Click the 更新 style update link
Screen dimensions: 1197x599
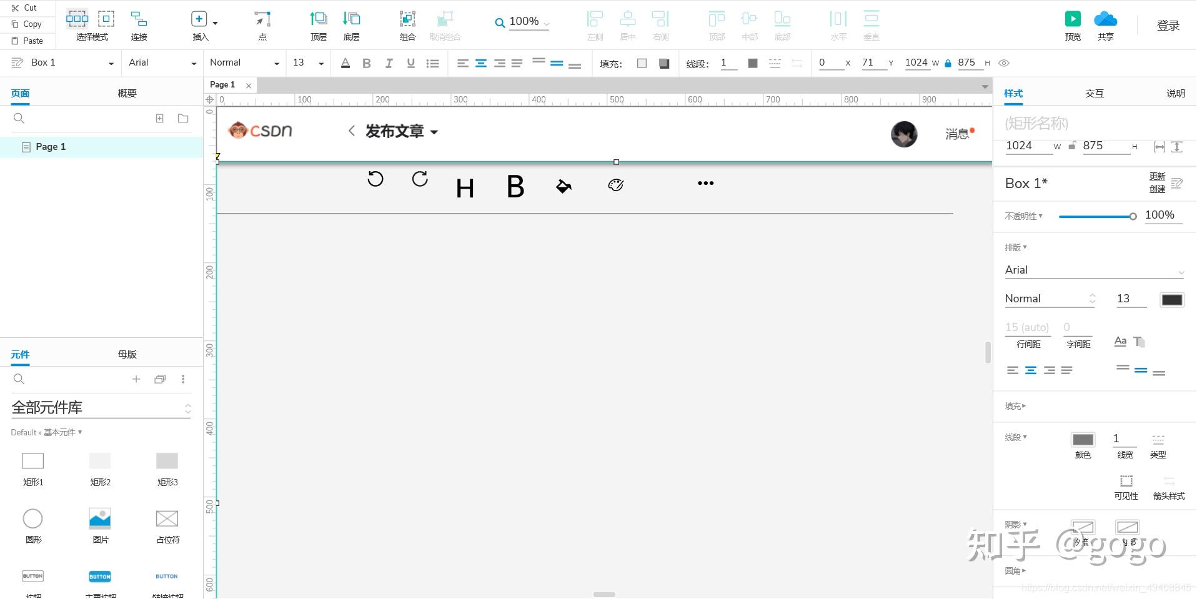[x=1157, y=177]
